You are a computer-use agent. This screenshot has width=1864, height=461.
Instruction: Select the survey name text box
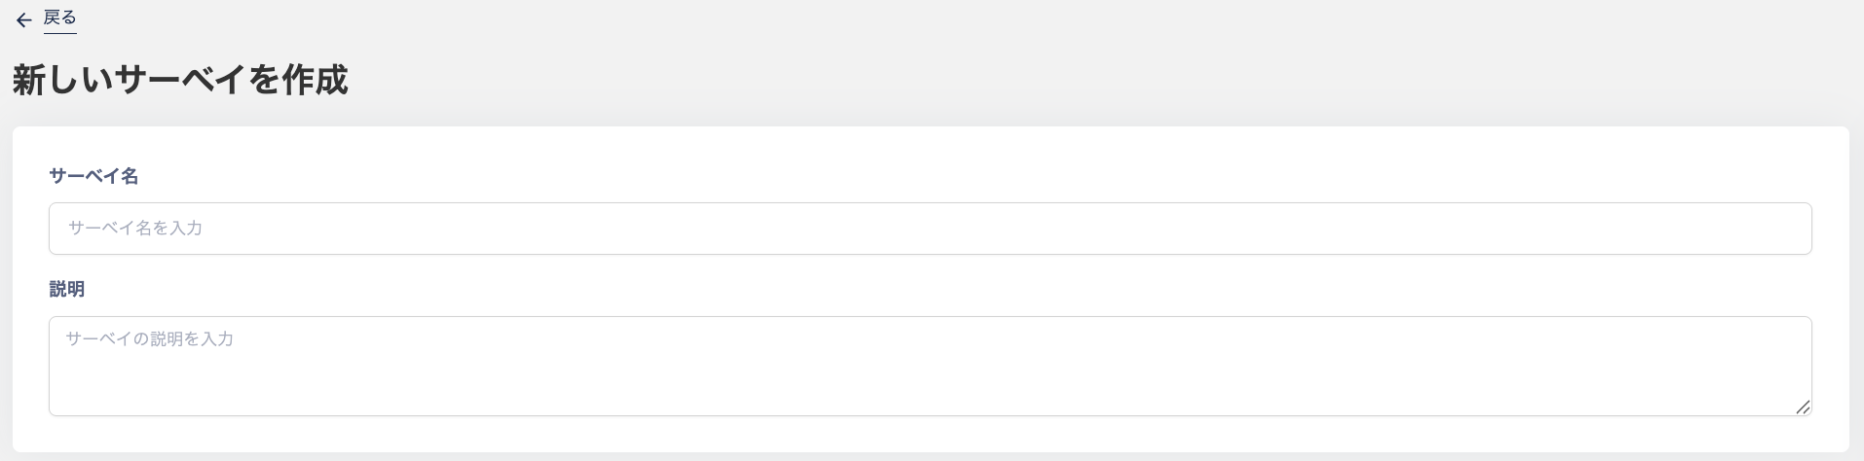(929, 229)
